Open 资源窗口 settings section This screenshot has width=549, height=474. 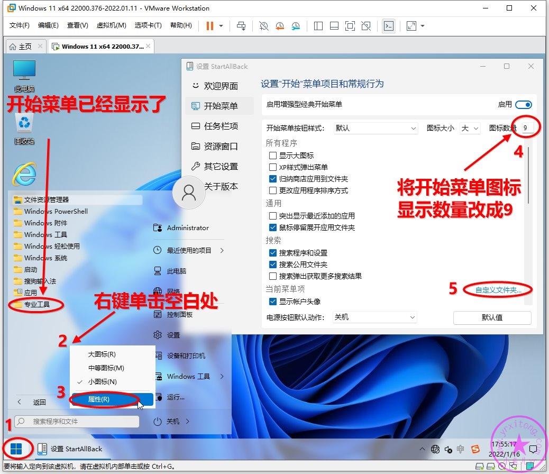(219, 146)
